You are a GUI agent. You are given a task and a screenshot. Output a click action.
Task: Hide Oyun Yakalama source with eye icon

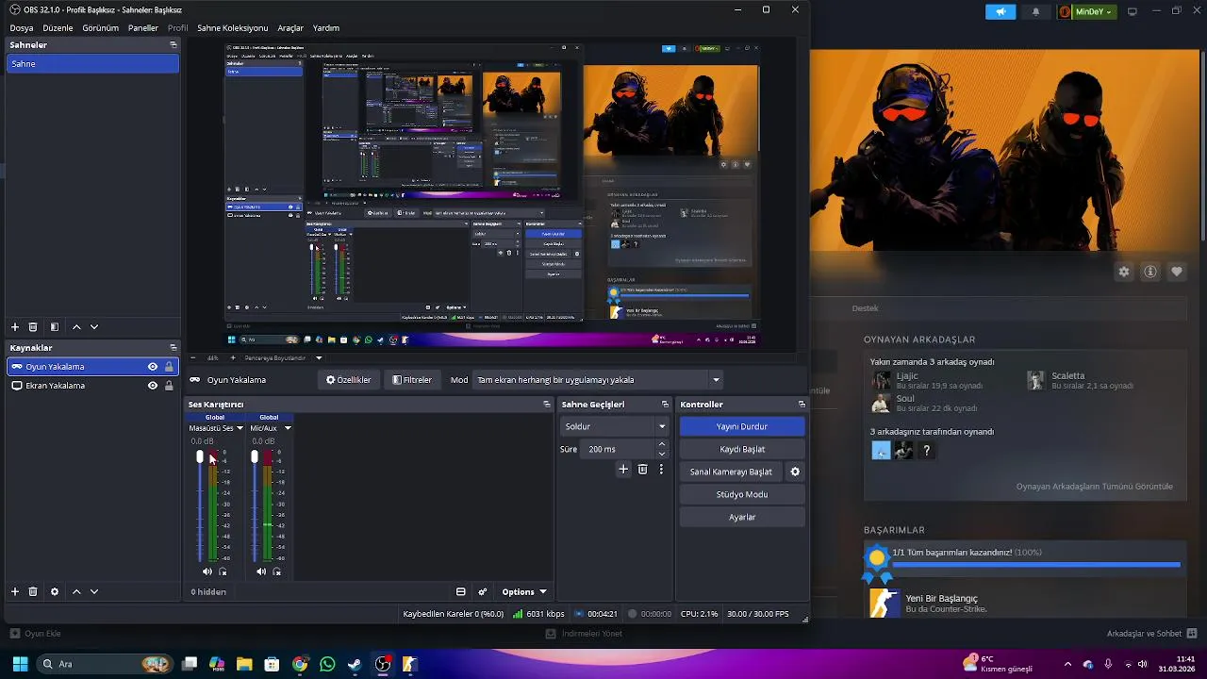tap(153, 367)
